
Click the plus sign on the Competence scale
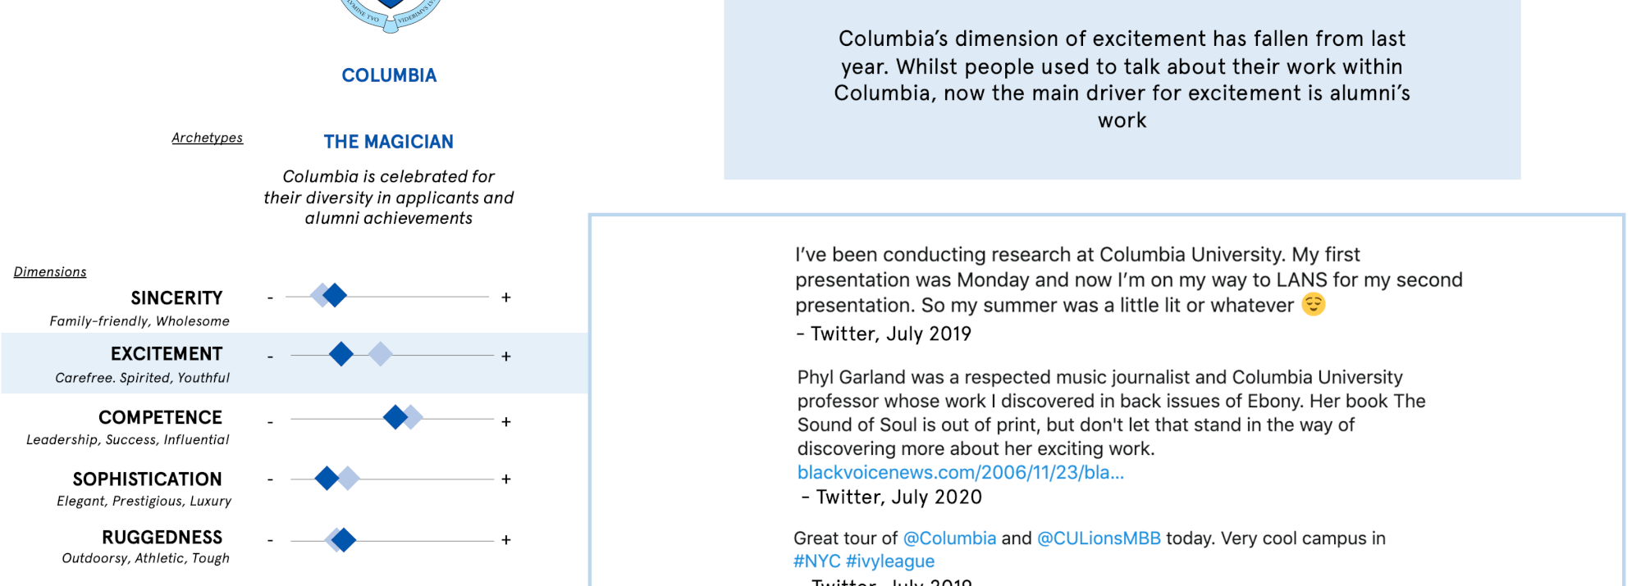tap(506, 422)
